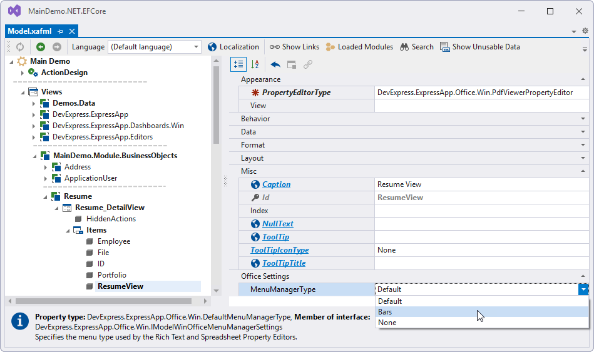Select the ActionDesign tree item

click(64, 73)
